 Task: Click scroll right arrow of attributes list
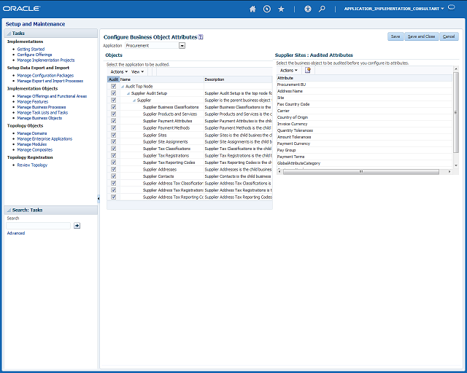coord(449,172)
